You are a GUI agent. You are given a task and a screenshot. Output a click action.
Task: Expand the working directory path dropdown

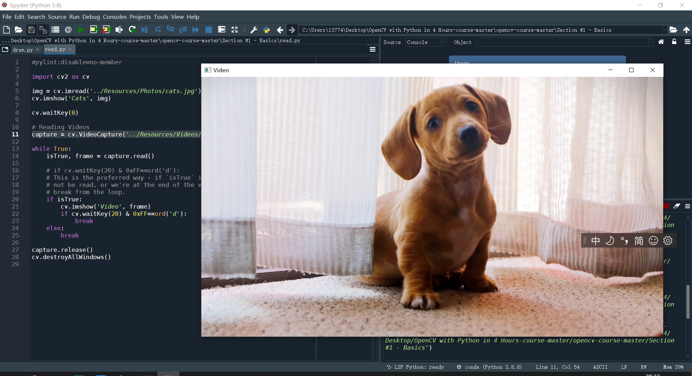click(x=664, y=30)
